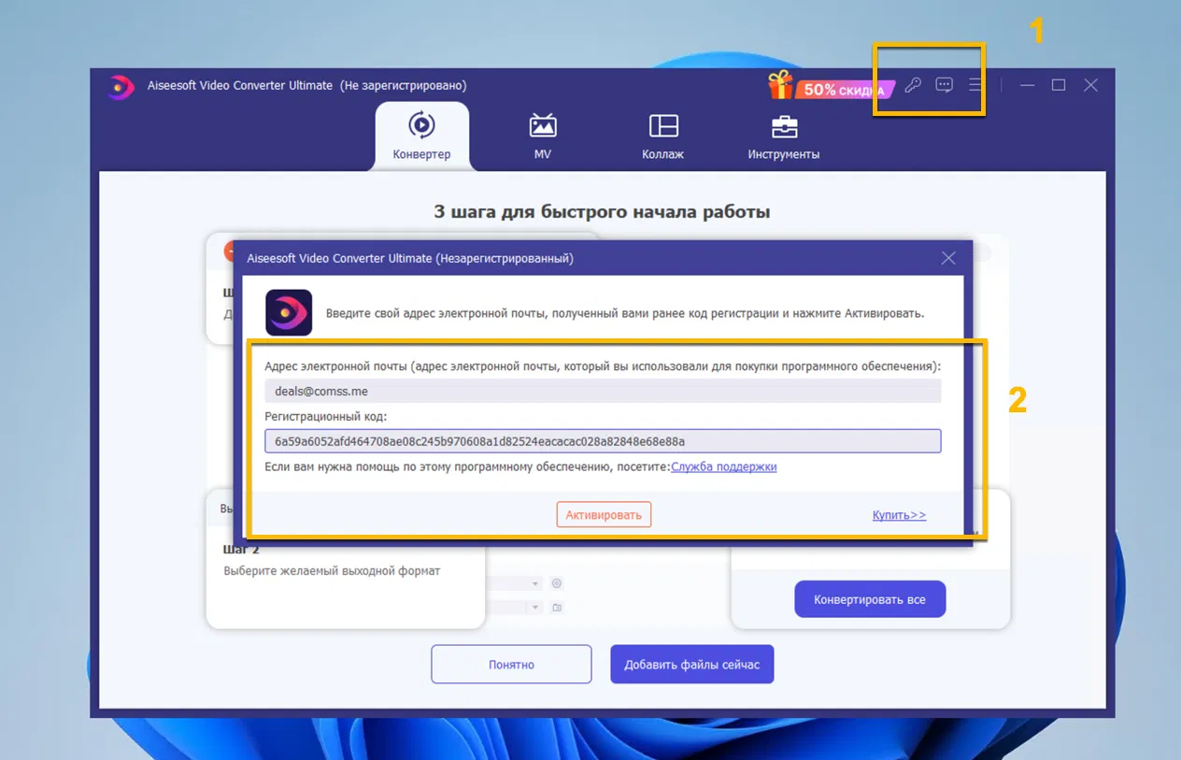
Task: Select the Коллаж grid icon
Action: coord(662,127)
